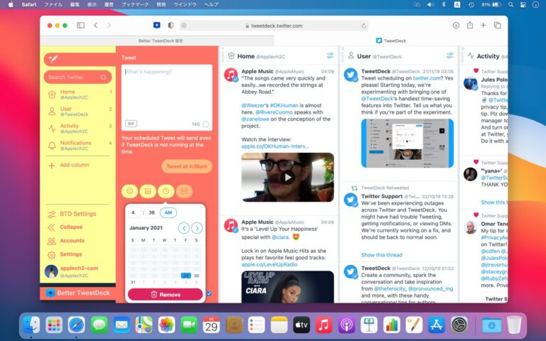
Task: Open the User @TweetDeck sidebar column
Action: (79, 112)
